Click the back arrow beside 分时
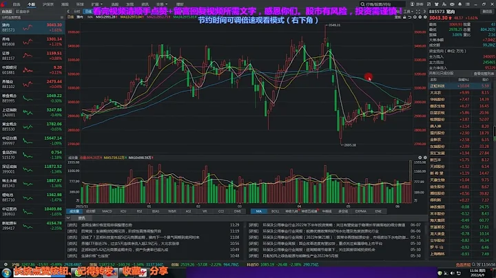Image resolution: width=496 pixels, height=278 pixels. pyautogui.click(x=68, y=12)
